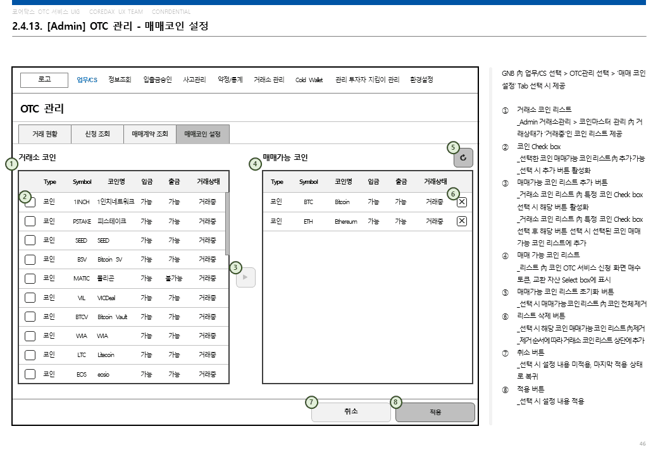Check the 1INCH coin checkbox
This screenshot has width=658, height=455.
(30, 202)
